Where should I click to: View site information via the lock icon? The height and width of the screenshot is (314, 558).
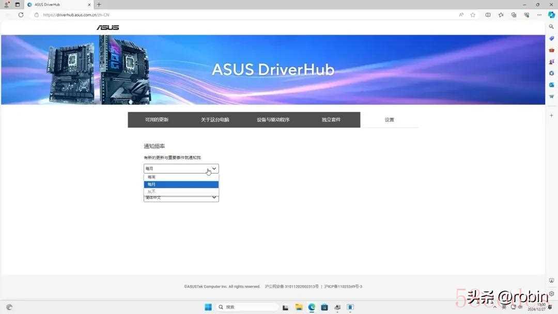(x=36, y=15)
